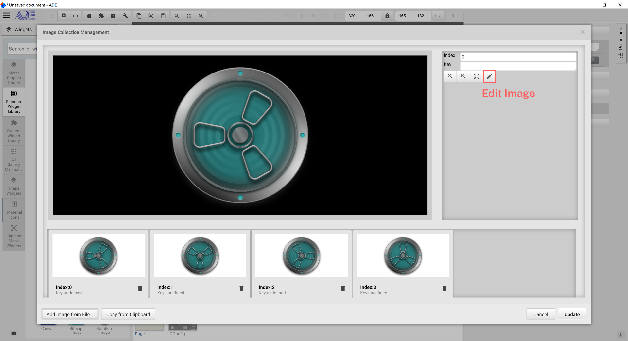Delete the Index:0 image
This screenshot has height=341, width=628.
(140, 289)
